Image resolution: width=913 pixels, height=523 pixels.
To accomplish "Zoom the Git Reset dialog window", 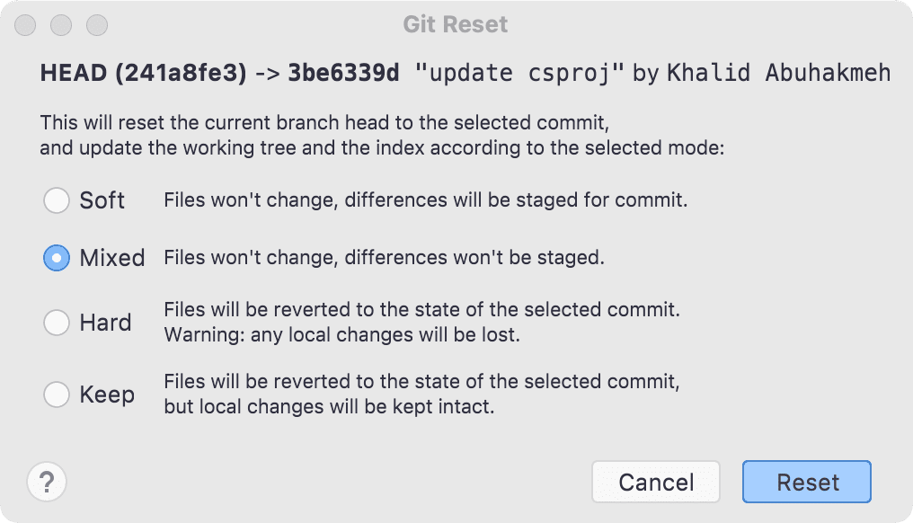I will point(97,25).
